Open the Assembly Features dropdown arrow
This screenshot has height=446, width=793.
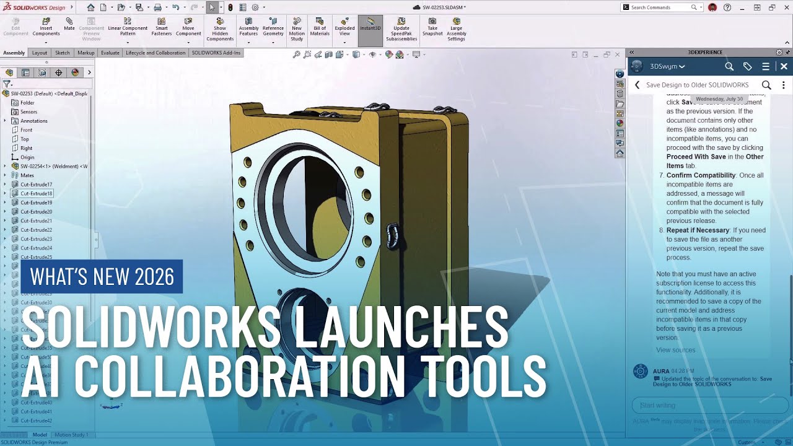248,43
